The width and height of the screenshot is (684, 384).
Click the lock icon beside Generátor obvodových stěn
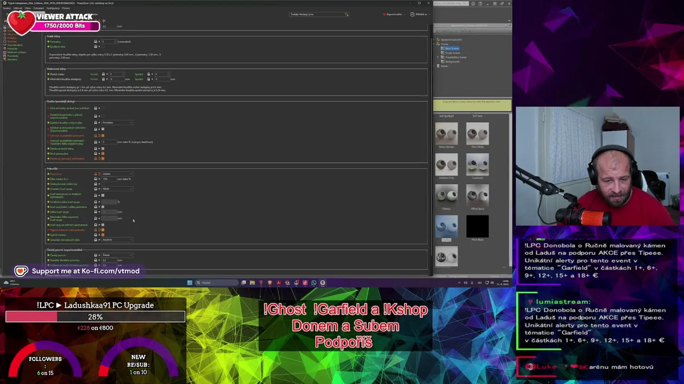coord(96,239)
